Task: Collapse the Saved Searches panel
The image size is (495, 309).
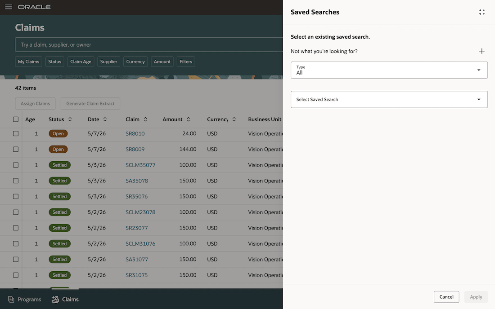Action: pos(482,12)
